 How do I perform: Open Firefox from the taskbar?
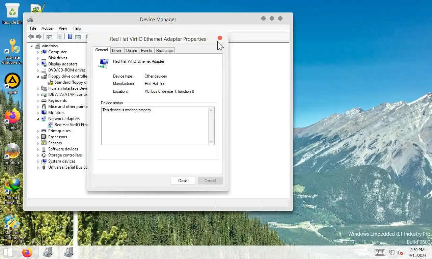(x=27, y=252)
